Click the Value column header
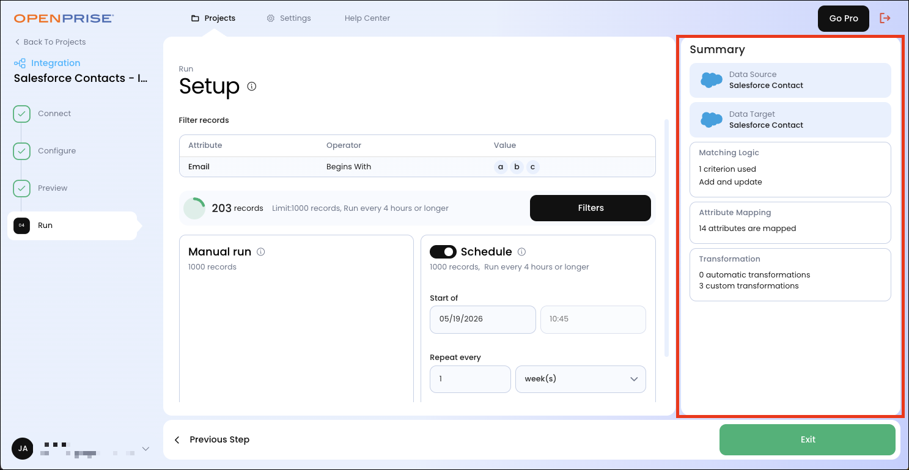The height and width of the screenshot is (470, 909). [505, 145]
